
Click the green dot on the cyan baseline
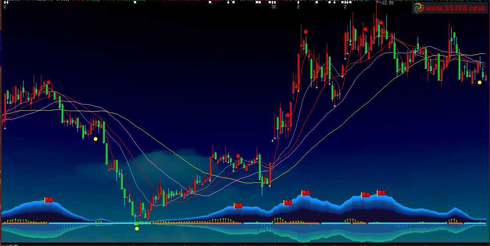click(136, 223)
